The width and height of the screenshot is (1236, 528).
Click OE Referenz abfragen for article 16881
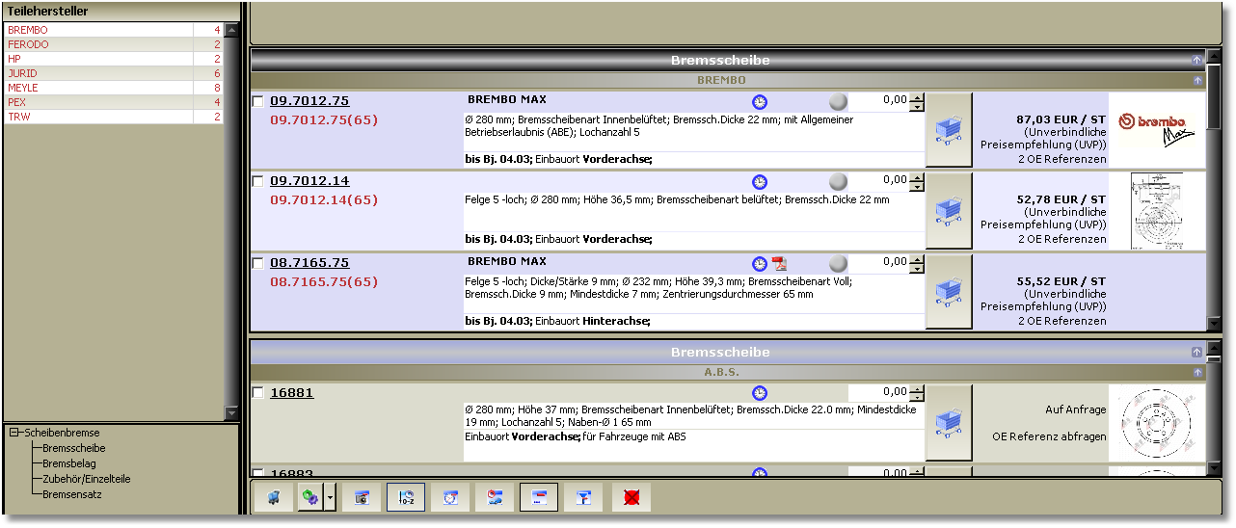point(1049,436)
